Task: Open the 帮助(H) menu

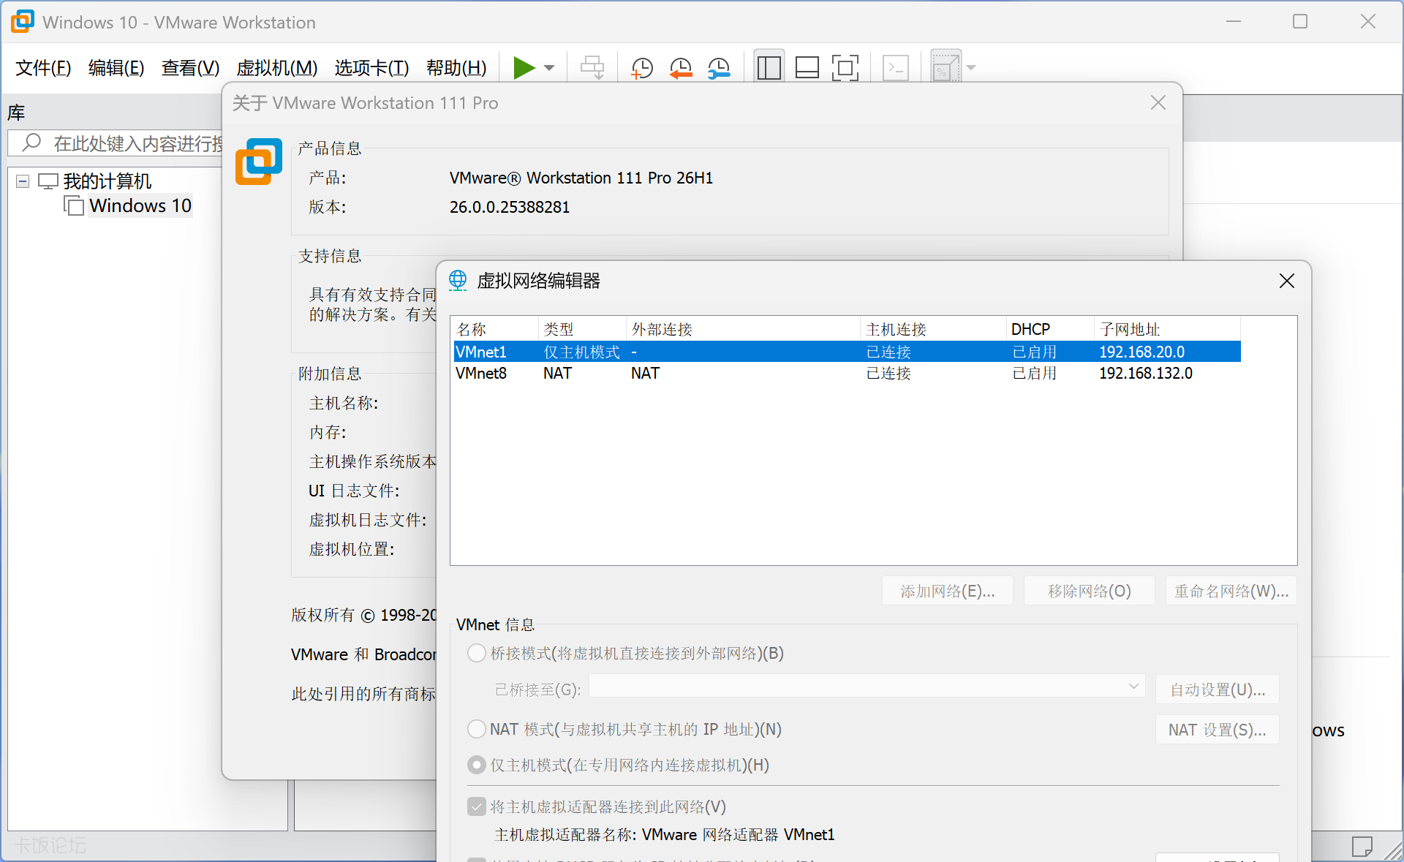Action: (x=456, y=68)
